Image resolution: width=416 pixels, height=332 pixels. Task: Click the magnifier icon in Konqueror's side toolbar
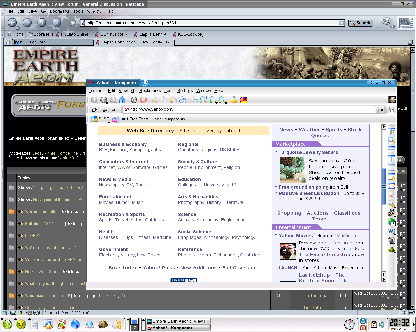[x=392, y=140]
